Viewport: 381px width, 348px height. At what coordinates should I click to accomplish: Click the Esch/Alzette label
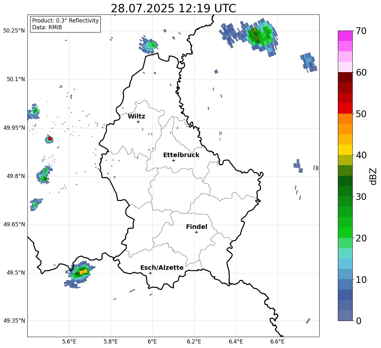[x=162, y=268]
